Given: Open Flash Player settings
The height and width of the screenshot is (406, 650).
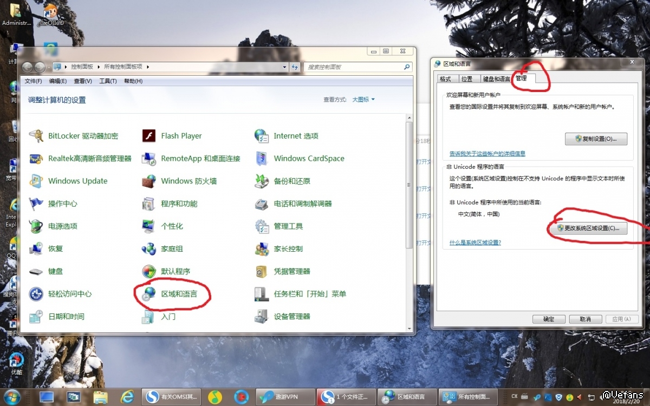Looking at the screenshot, I should (x=172, y=136).
